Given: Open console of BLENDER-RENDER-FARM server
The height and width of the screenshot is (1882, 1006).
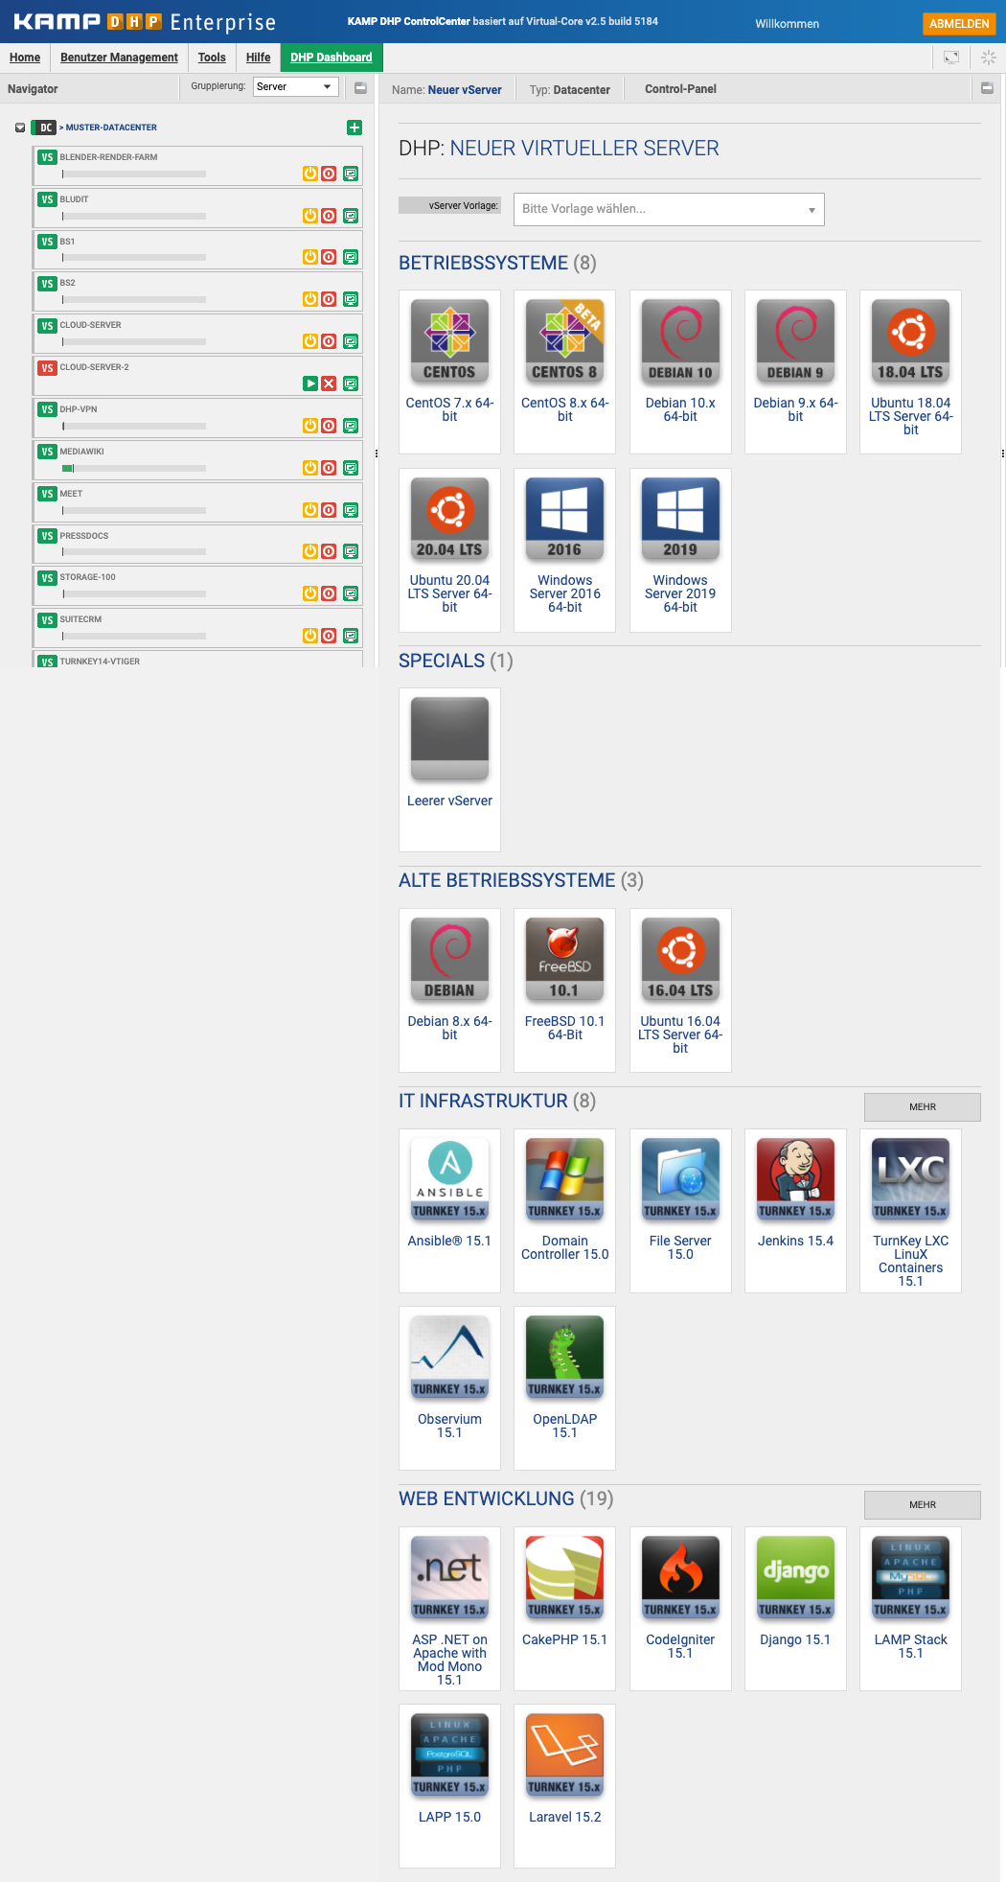Looking at the screenshot, I should point(351,174).
